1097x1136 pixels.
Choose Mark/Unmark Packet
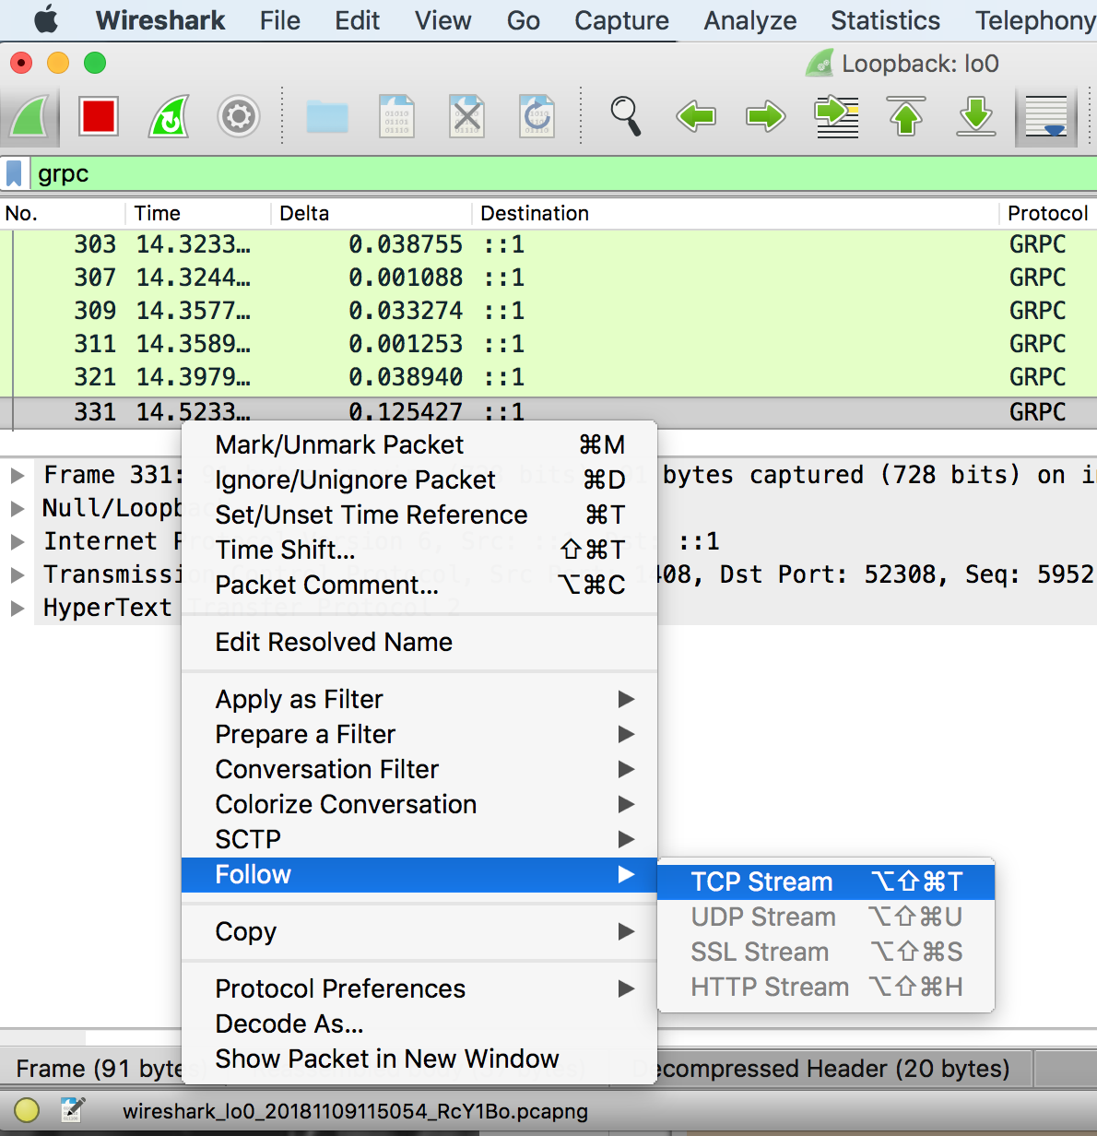coord(419,444)
